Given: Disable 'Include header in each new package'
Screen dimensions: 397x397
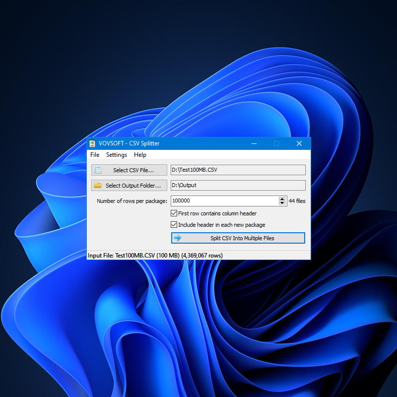Looking at the screenshot, I should [174, 224].
